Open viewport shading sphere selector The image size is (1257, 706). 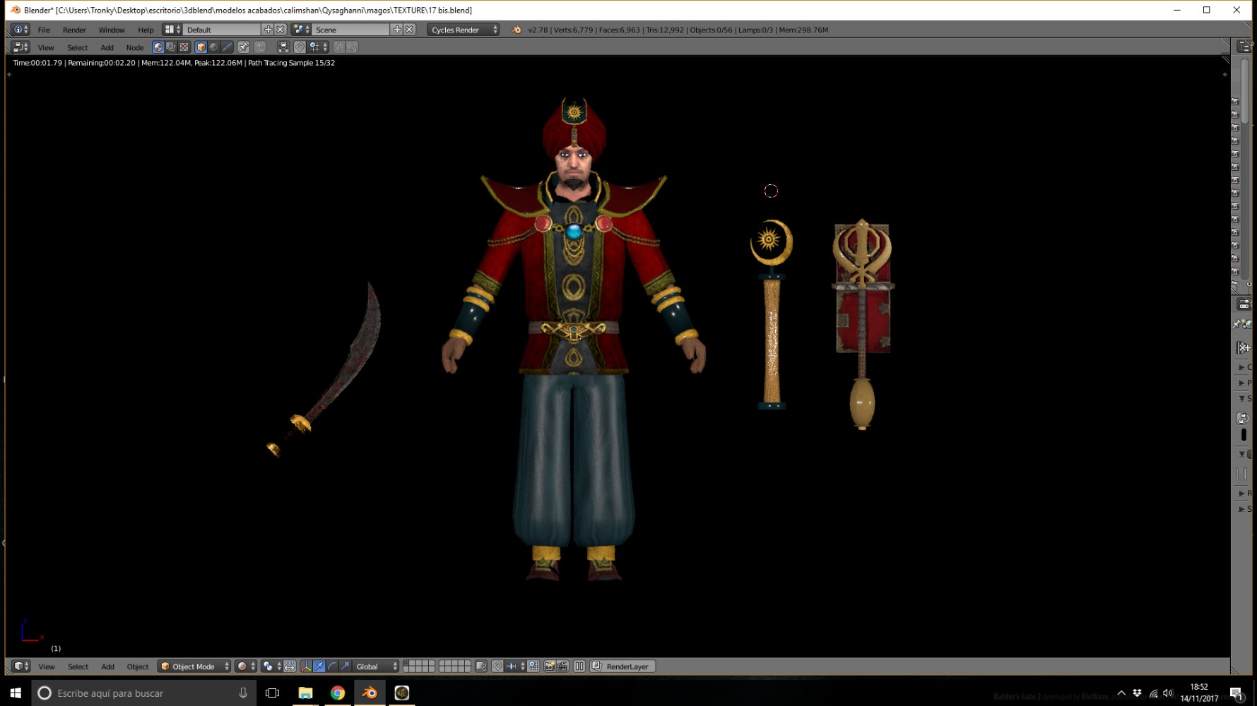tap(245, 666)
